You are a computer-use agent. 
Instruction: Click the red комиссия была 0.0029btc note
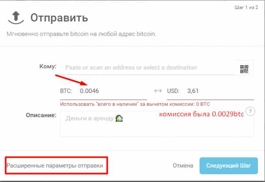coord(202,114)
